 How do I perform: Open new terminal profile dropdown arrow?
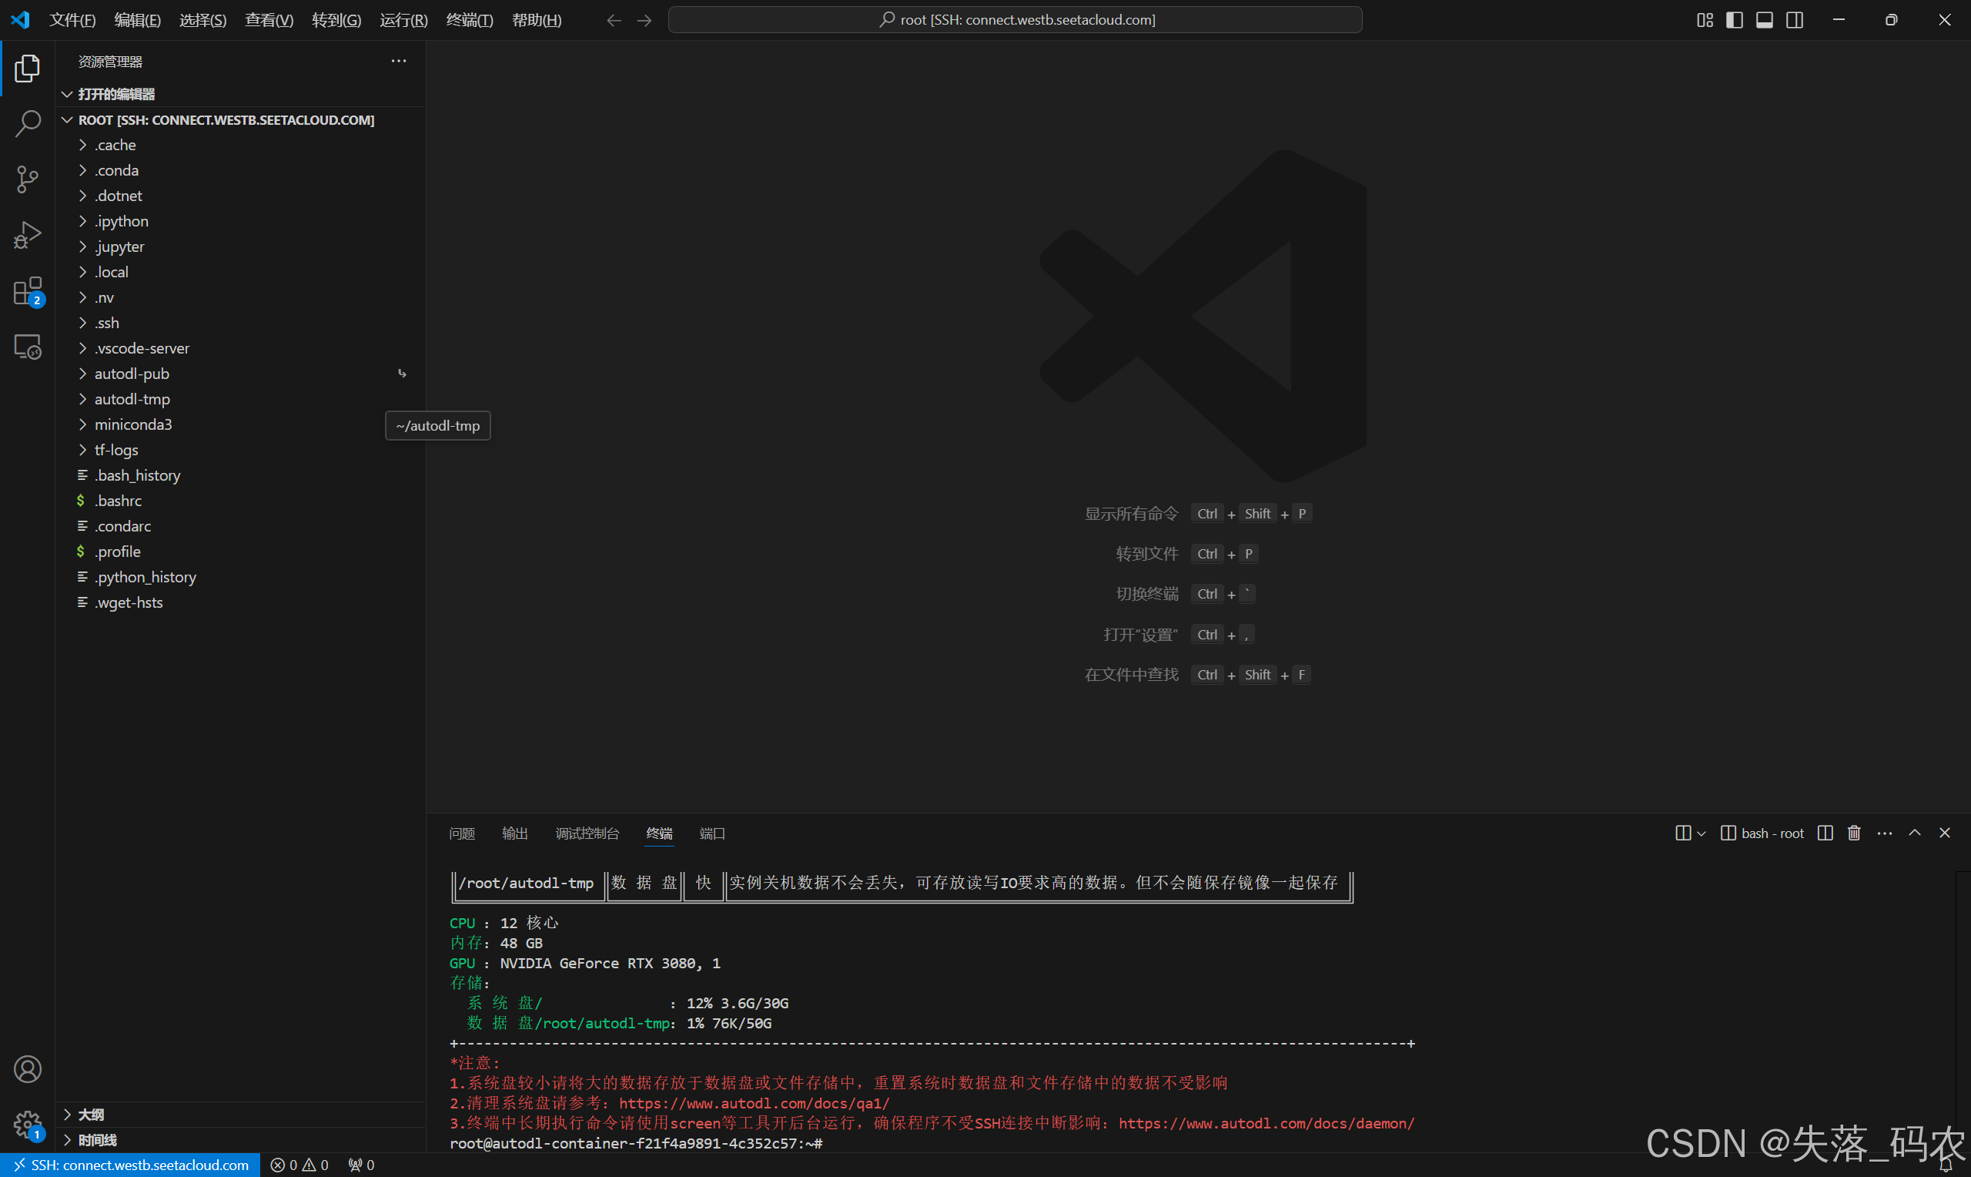(x=1701, y=833)
